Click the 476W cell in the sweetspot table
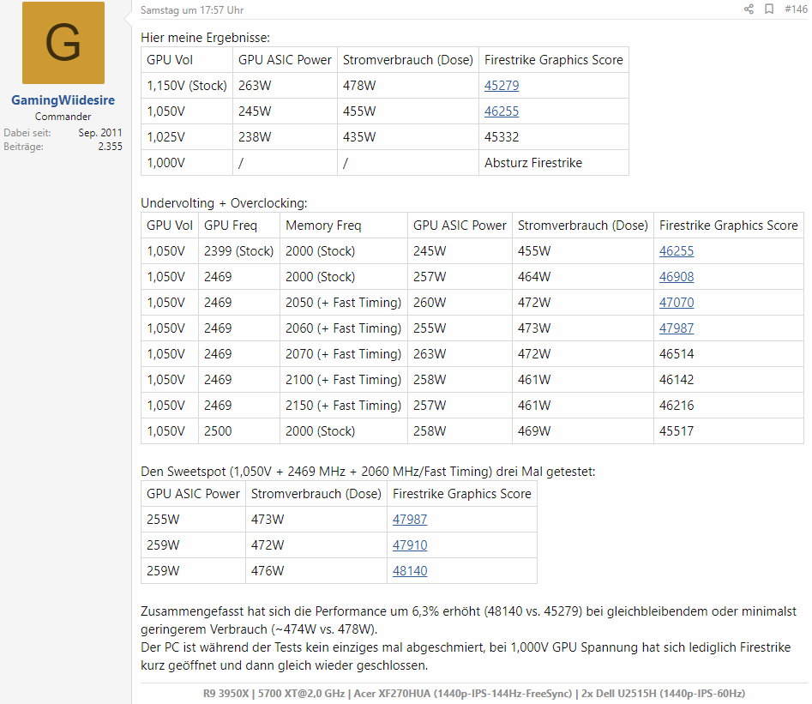The width and height of the screenshot is (812, 704). click(316, 571)
